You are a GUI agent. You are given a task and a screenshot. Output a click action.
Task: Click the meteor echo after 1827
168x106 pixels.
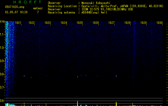coord(116,76)
